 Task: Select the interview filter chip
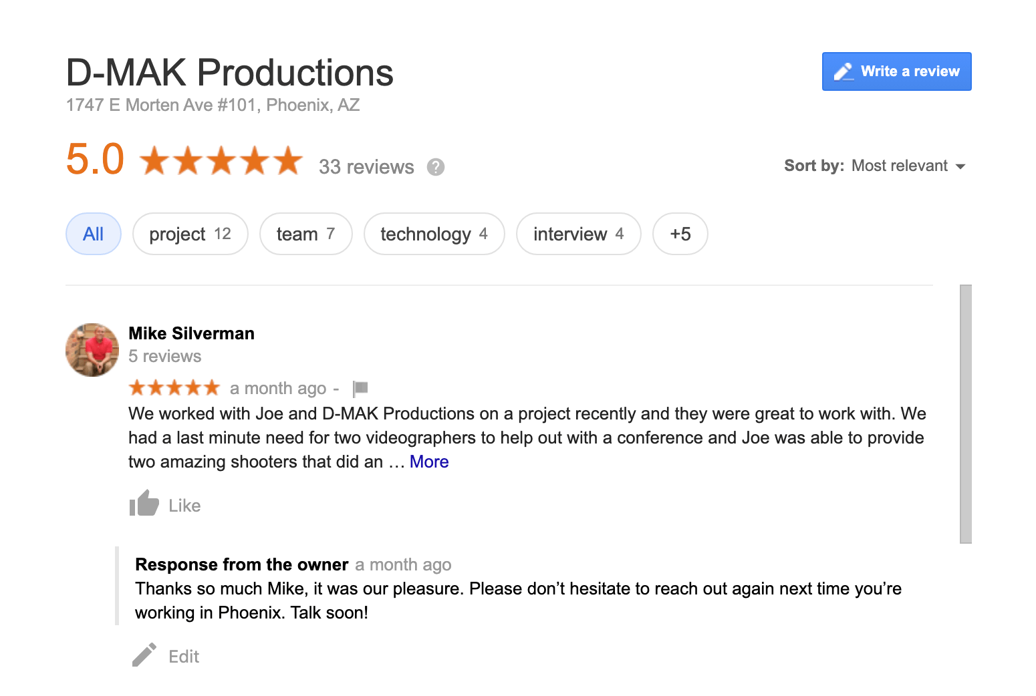(579, 234)
